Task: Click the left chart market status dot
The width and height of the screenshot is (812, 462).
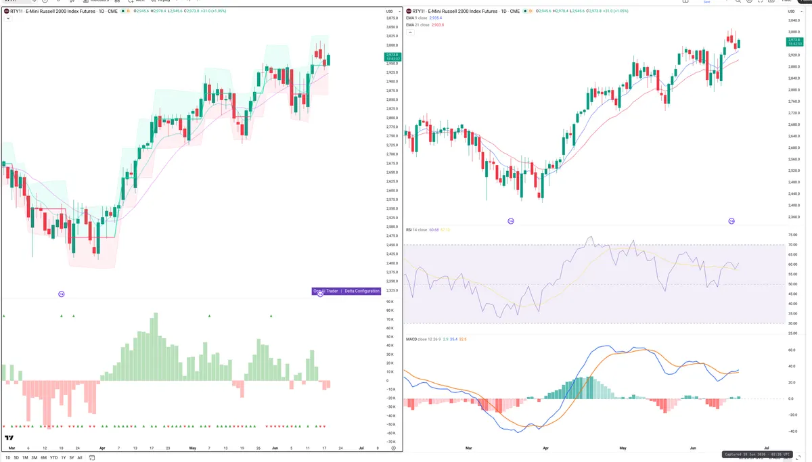Action: point(123,11)
